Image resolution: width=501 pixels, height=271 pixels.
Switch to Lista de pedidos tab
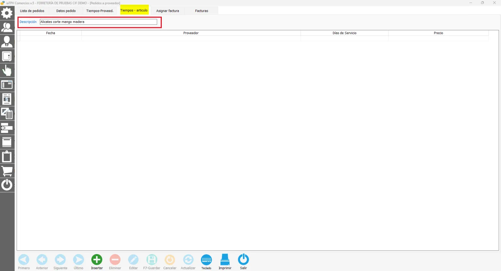[x=32, y=11]
